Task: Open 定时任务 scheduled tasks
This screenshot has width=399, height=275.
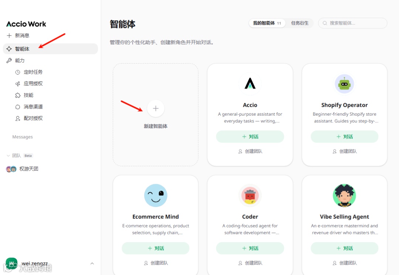Action: 33,72
